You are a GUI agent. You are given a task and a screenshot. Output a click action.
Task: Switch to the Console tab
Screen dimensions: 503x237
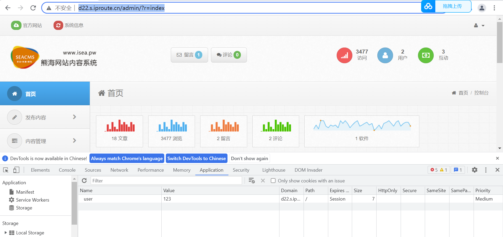pos(67,170)
